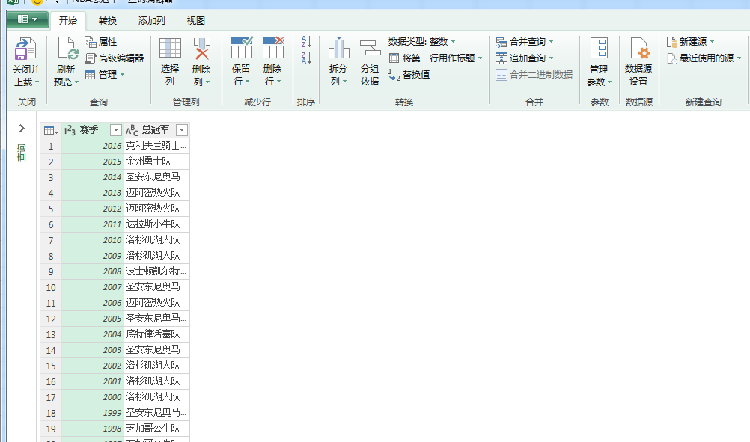Sort ascending with the A-Z icon
The height and width of the screenshot is (442, 750).
306,42
